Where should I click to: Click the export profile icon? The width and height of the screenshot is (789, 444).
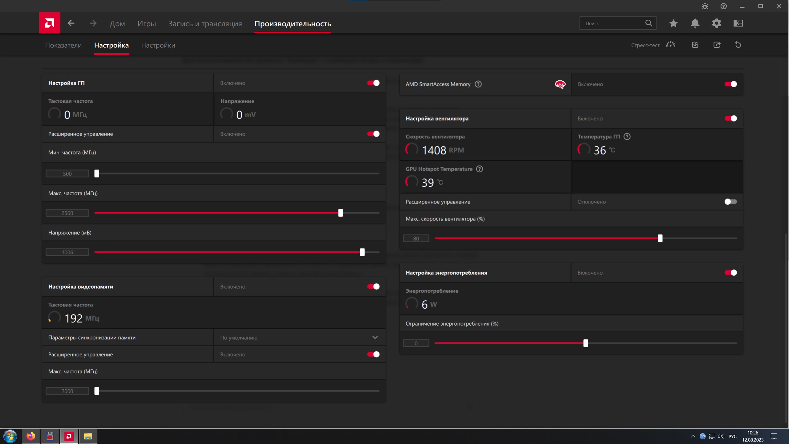(x=717, y=45)
